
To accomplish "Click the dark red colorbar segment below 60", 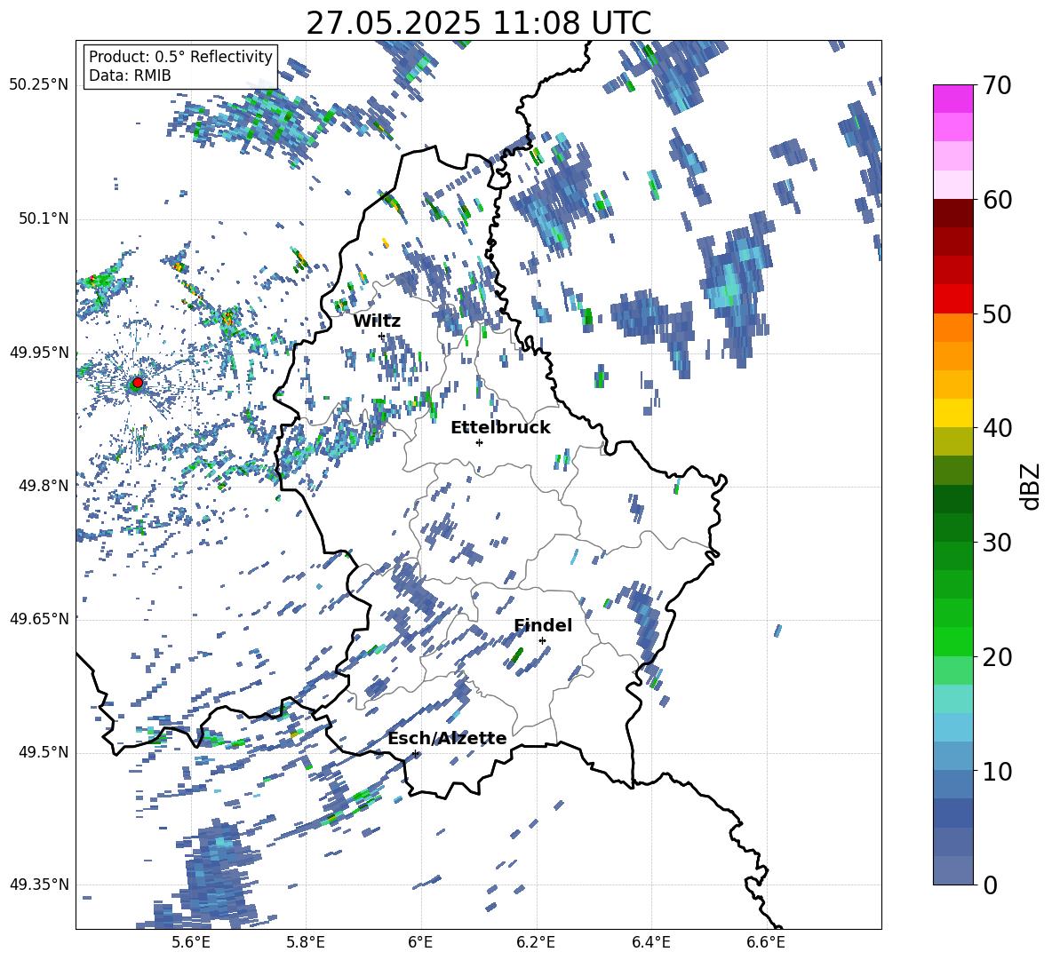I will (x=952, y=213).
